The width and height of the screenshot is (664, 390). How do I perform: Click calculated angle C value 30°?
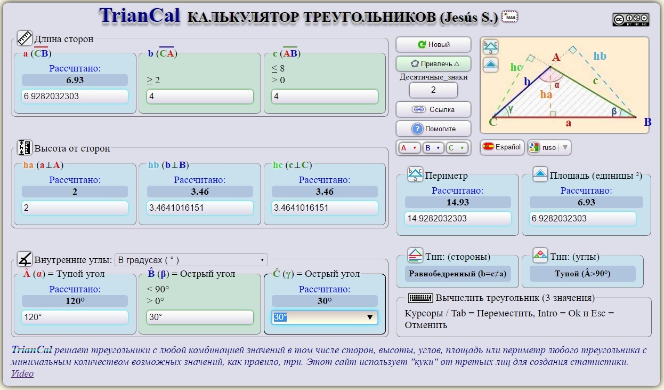pos(325,301)
